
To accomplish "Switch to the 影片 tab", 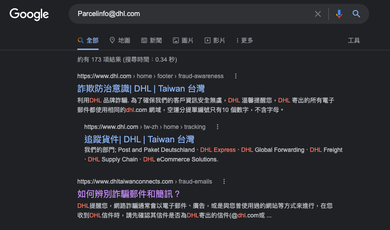I will 215,40.
